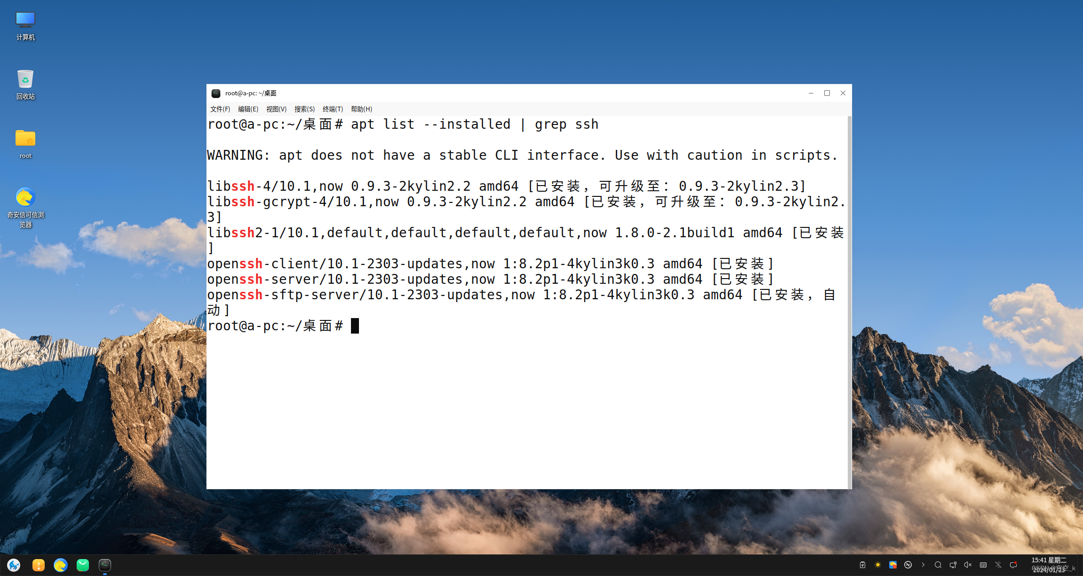Open the 视图(V) menu dropdown

tap(276, 109)
